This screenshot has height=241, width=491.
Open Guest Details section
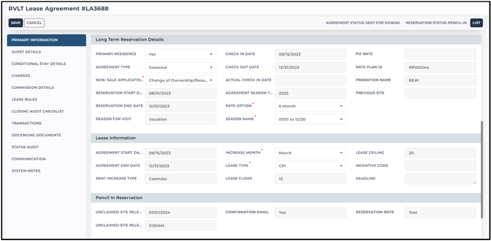coord(26,52)
